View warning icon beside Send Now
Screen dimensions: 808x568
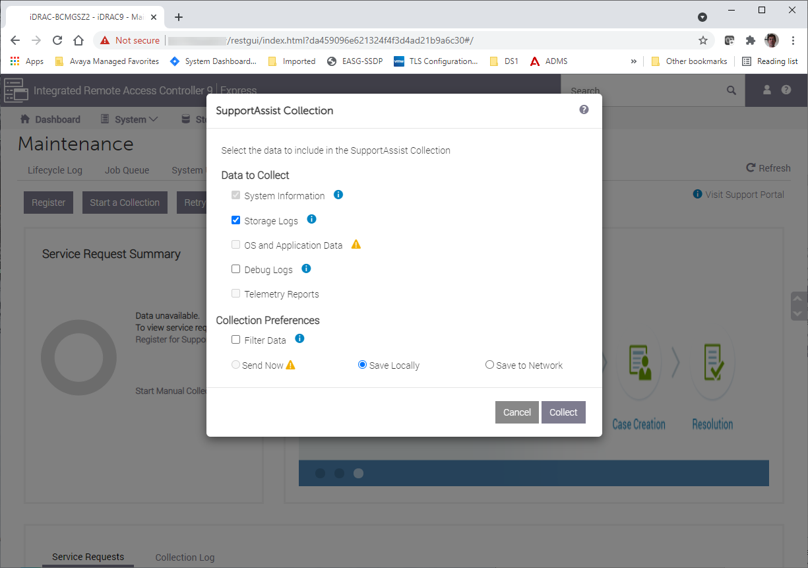click(290, 364)
